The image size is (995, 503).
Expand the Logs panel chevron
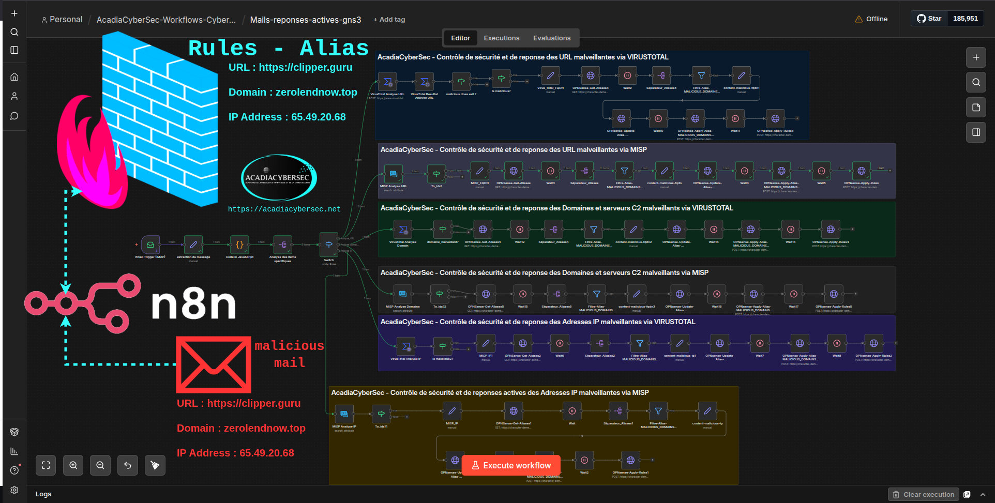(983, 495)
